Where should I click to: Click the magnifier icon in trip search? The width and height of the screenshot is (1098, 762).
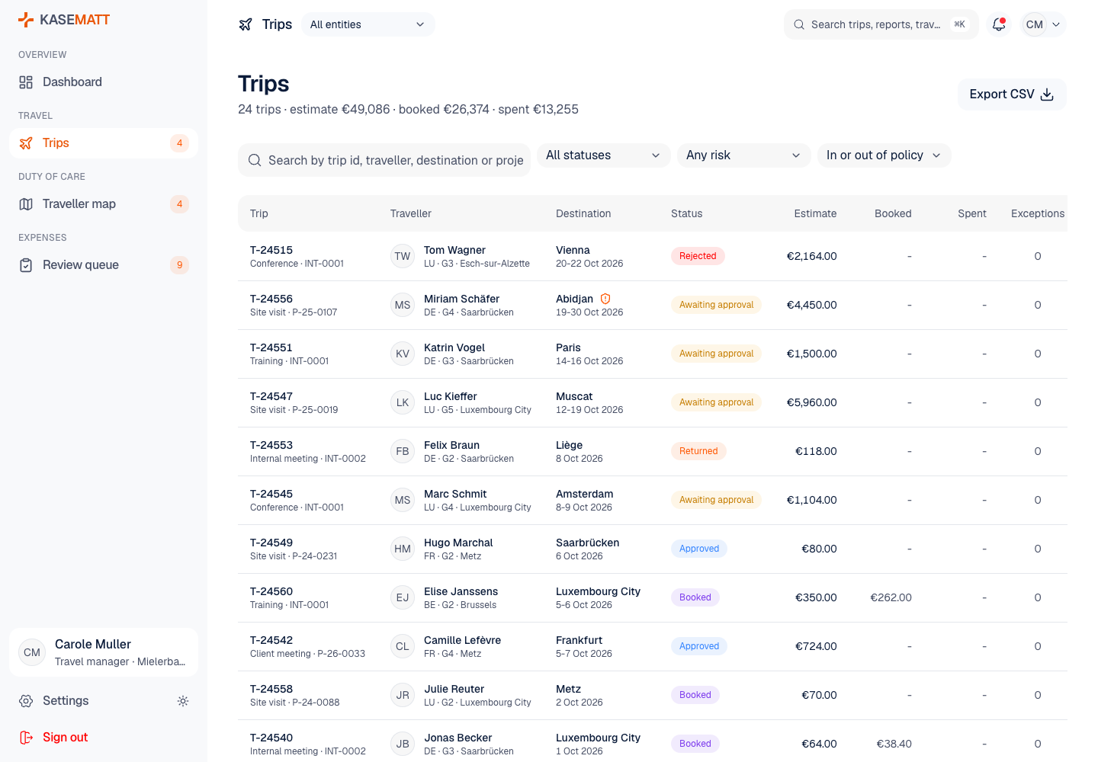pyautogui.click(x=255, y=160)
